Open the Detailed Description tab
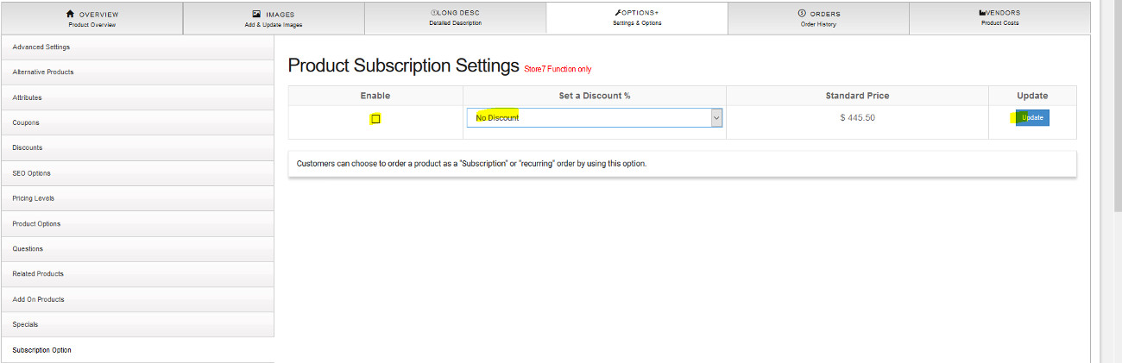This screenshot has height=363, width=1122. pyautogui.click(x=456, y=19)
